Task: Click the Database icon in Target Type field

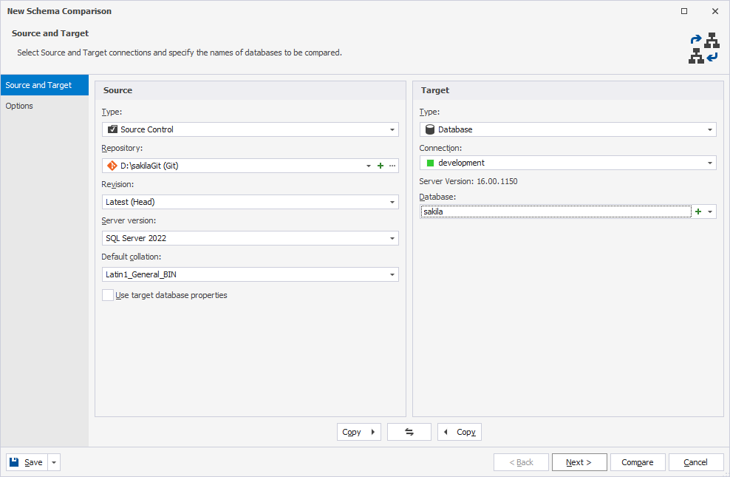Action: pyautogui.click(x=429, y=129)
